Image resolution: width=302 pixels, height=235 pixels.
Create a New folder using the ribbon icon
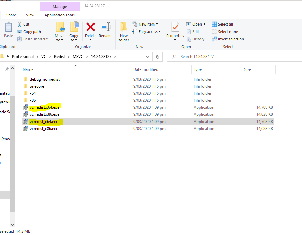pyautogui.click(x=123, y=32)
